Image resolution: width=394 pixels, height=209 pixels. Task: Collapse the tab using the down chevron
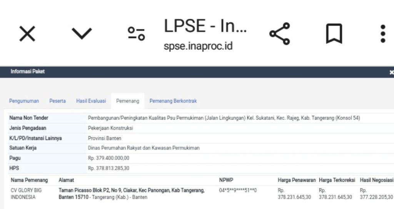82,34
